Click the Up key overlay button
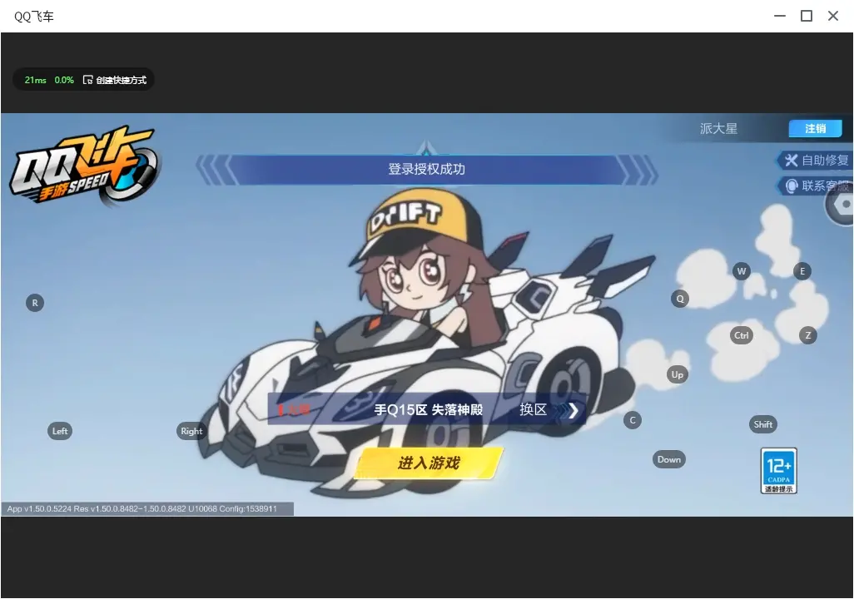The width and height of the screenshot is (854, 599). point(678,374)
